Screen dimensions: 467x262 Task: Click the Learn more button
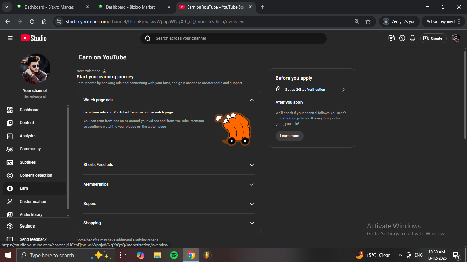(289, 136)
